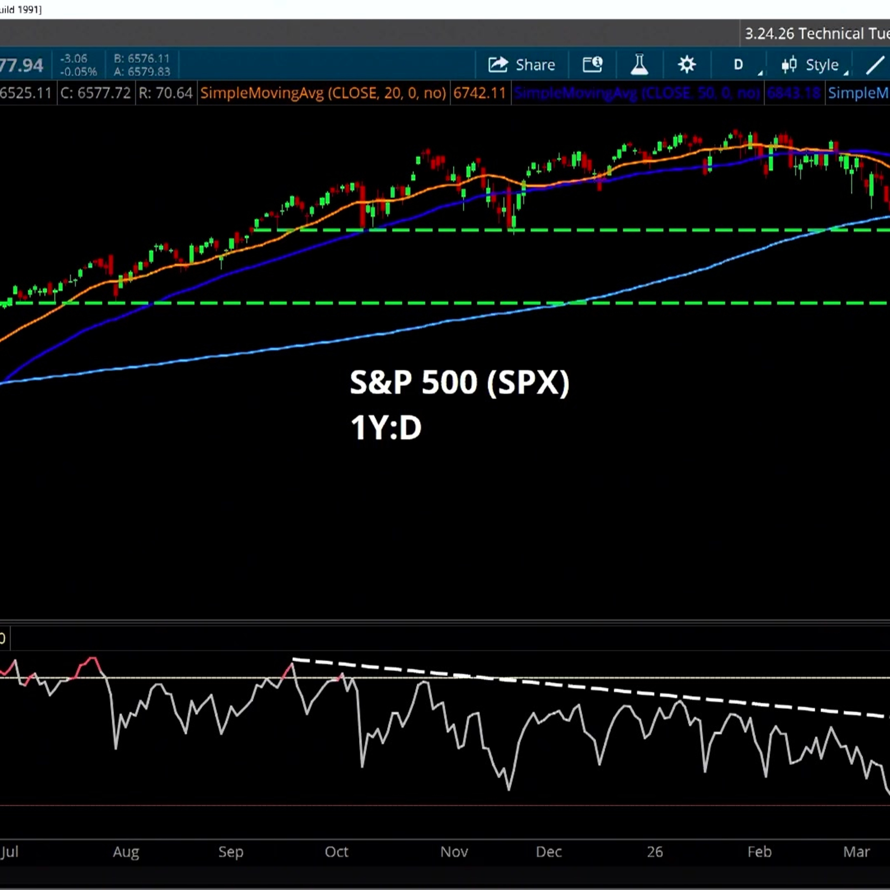The width and height of the screenshot is (890, 890).
Task: Click the Dec label on time axis
Action: tap(549, 852)
